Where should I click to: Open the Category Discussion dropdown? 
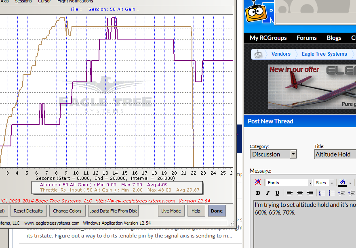point(273,154)
